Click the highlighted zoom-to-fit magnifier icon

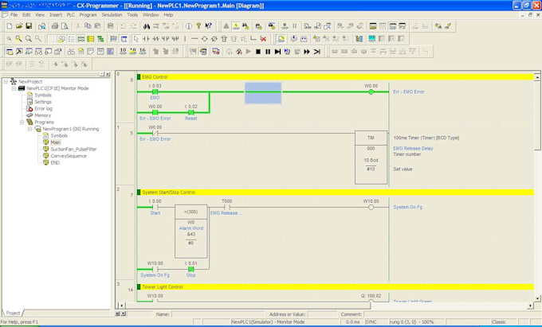click(18, 39)
